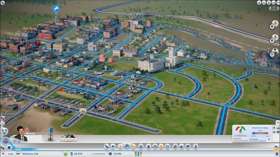Click the water faucet marker above the city
The image size is (280, 157).
tap(56, 9)
